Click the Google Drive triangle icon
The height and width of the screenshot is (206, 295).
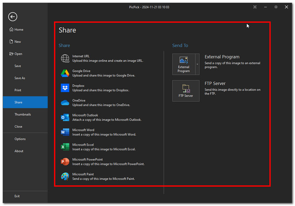coord(65,73)
